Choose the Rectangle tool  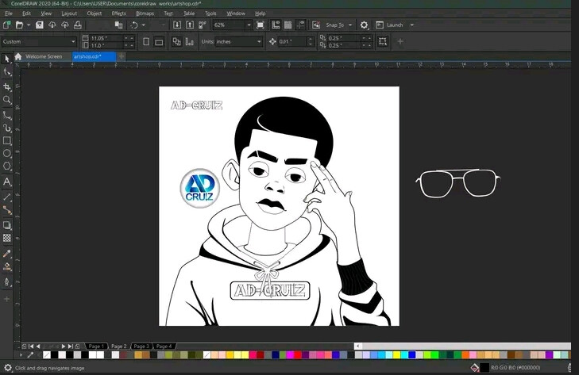[x=7, y=140]
